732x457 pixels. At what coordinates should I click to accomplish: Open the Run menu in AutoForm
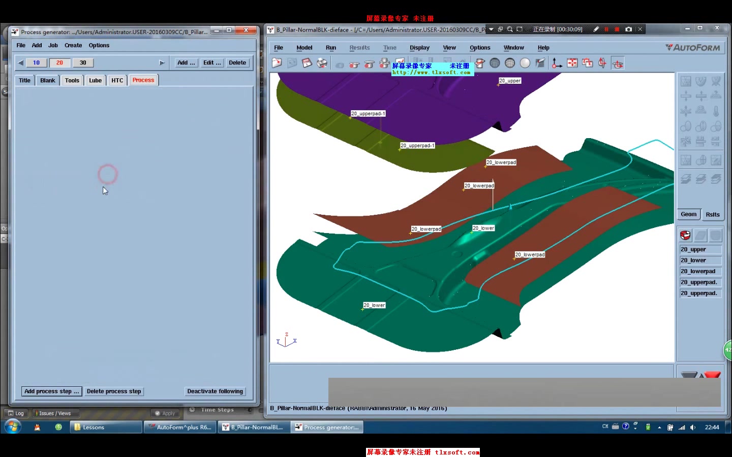(331, 47)
